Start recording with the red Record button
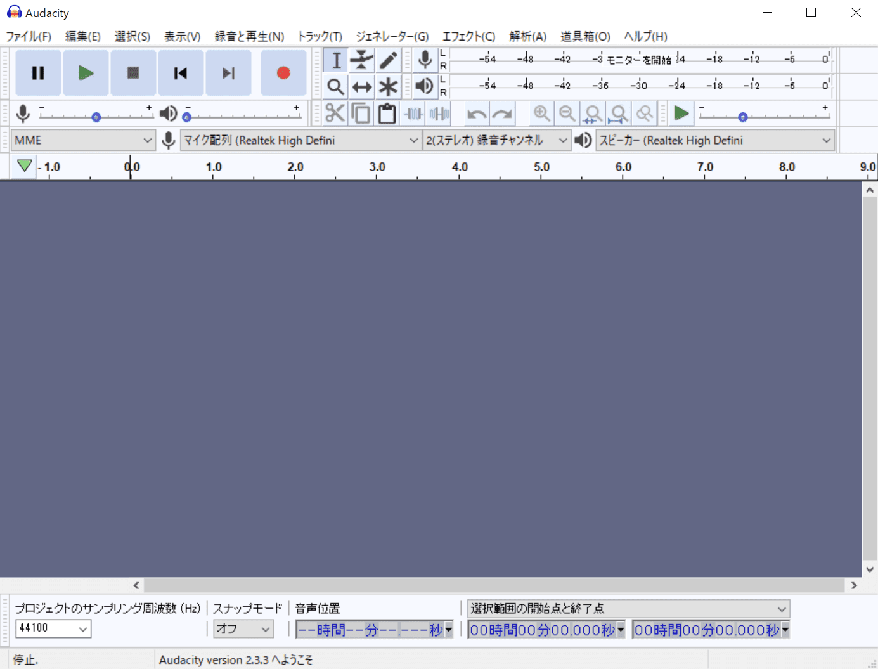The image size is (878, 669). point(283,73)
